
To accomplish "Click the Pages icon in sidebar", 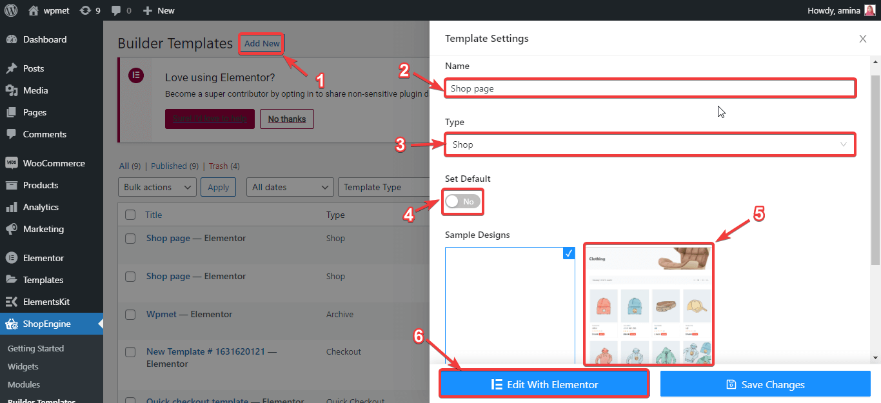I will point(11,112).
